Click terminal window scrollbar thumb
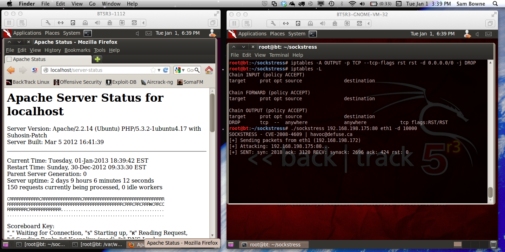The height and width of the screenshot is (252, 505). click(x=490, y=192)
